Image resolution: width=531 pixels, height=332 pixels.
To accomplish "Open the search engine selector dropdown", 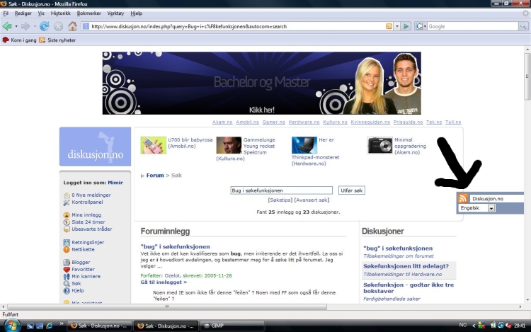I will point(421,26).
